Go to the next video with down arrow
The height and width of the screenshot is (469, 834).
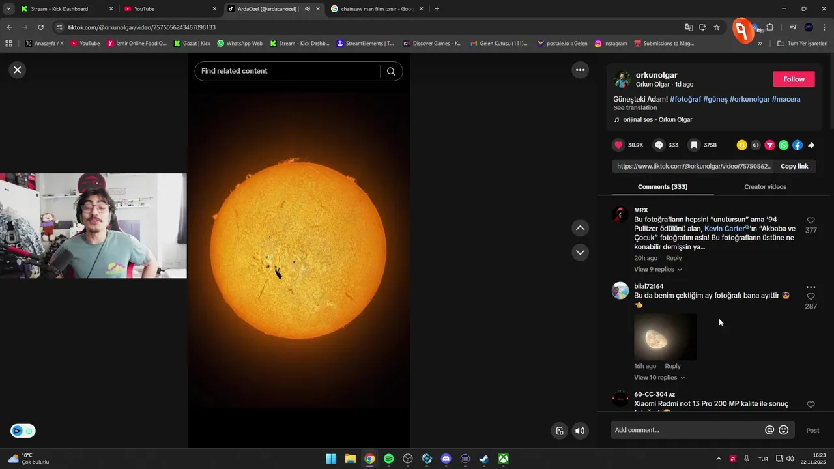pos(580,252)
